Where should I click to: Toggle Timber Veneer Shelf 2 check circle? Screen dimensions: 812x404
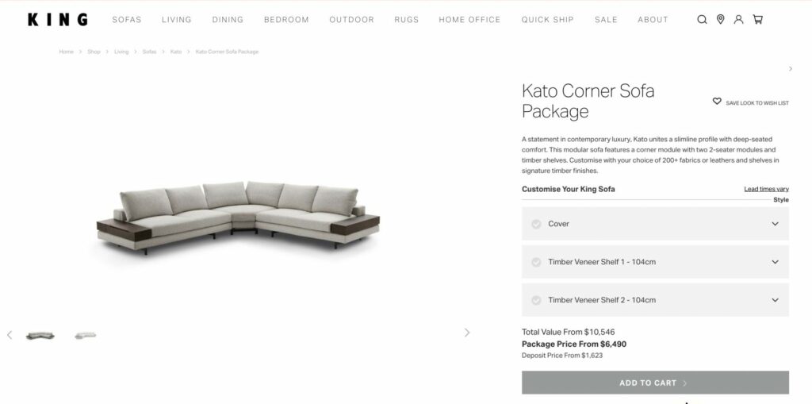pos(537,300)
